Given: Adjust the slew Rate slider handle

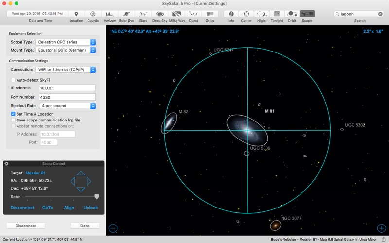Looking at the screenshot, I should click(x=97, y=197).
